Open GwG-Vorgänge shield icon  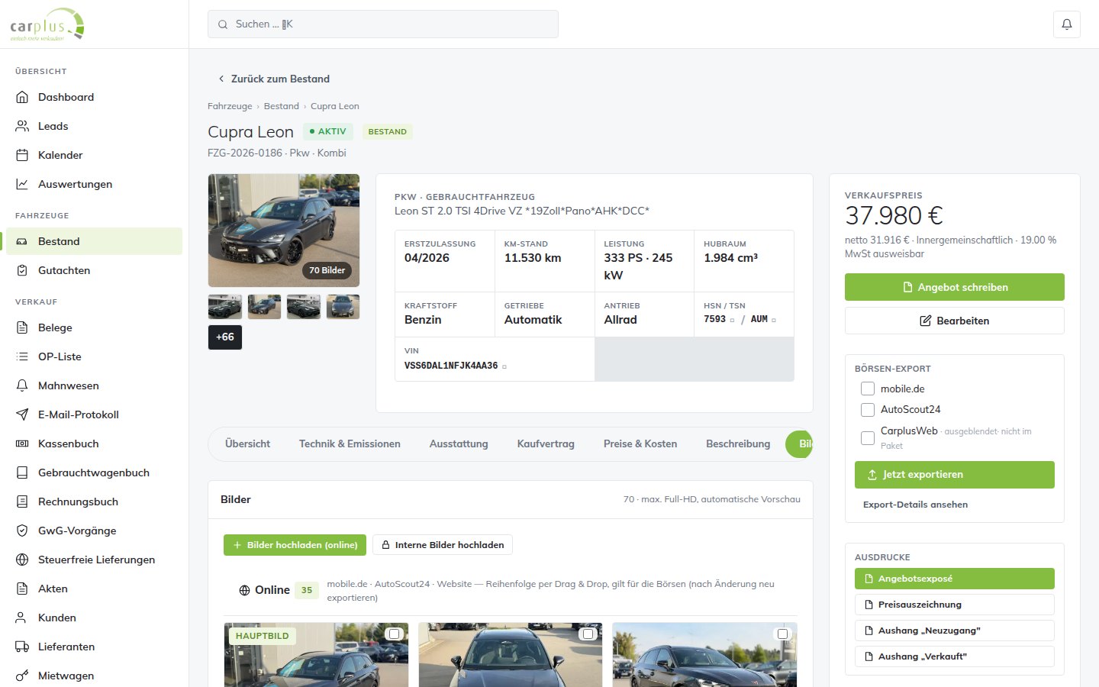[x=22, y=531]
